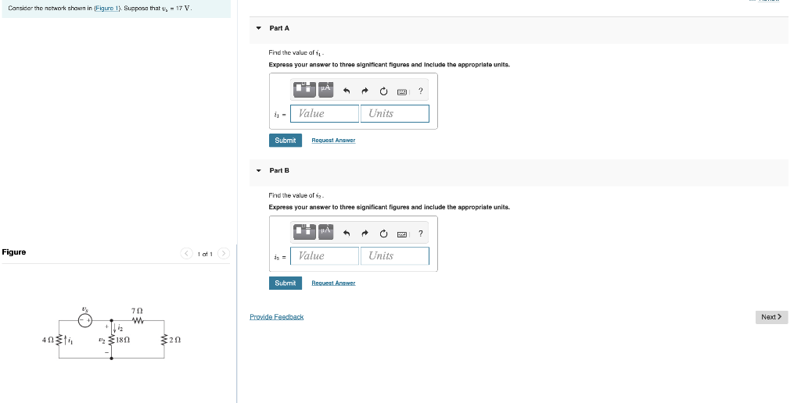Viewport: 801px width, 403px height.
Task: Undo last entry in Part A
Action: [x=347, y=91]
